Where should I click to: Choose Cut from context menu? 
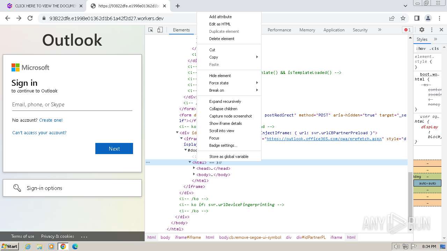[x=229, y=50]
